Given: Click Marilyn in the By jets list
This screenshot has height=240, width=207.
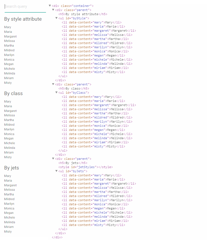Looking at the screenshot, I should [9, 204].
